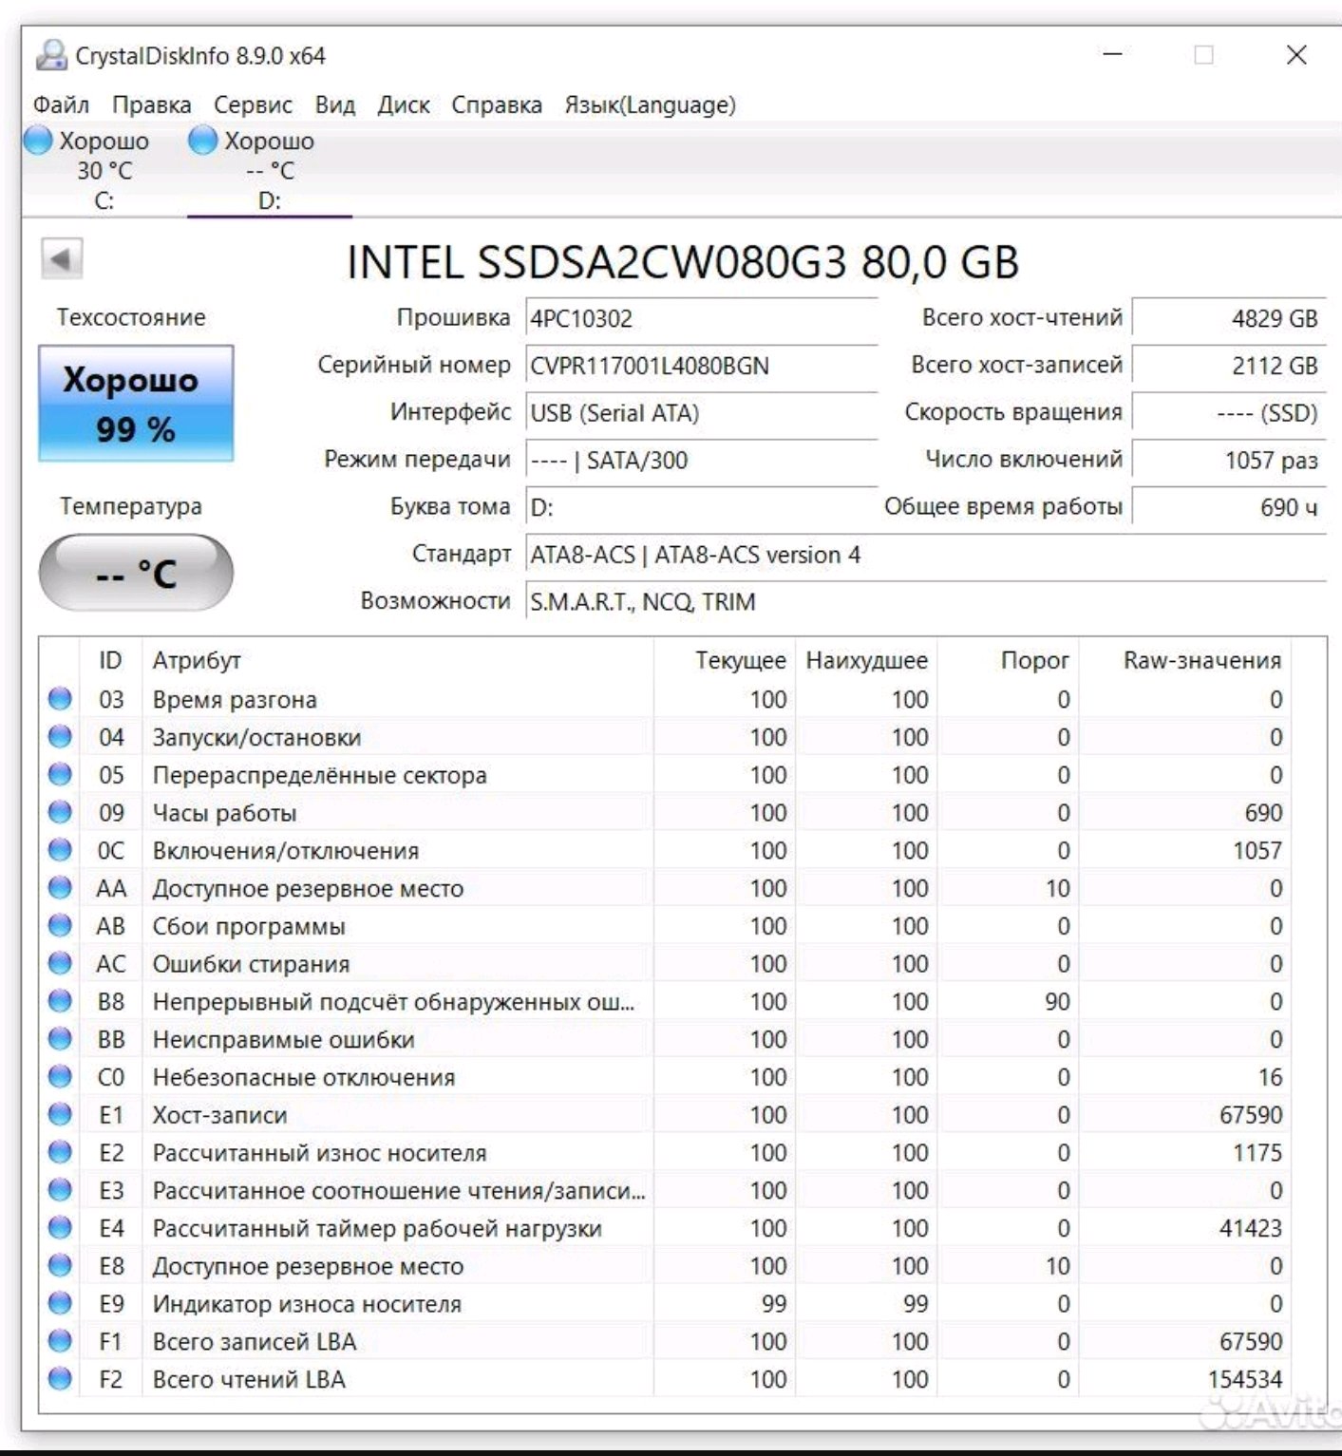Click the Наихудшее column header

867,660
